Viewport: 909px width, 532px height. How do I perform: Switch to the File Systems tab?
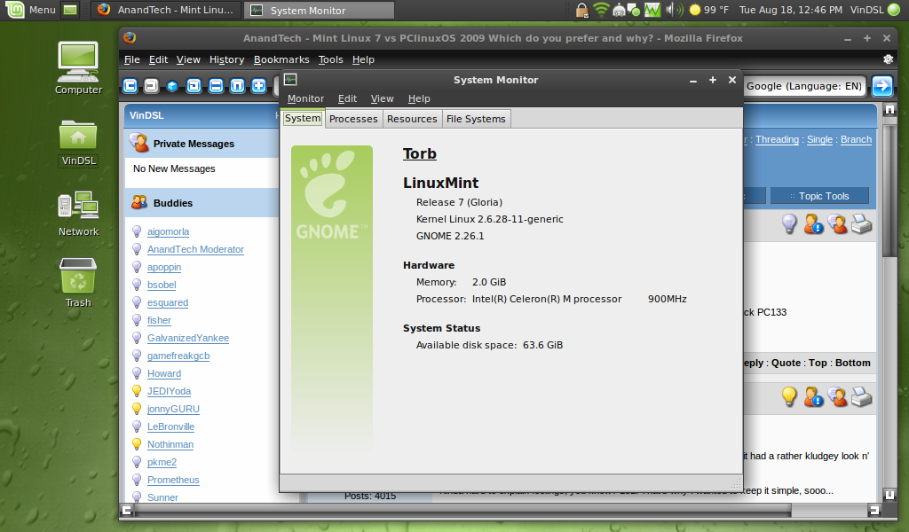tap(476, 119)
